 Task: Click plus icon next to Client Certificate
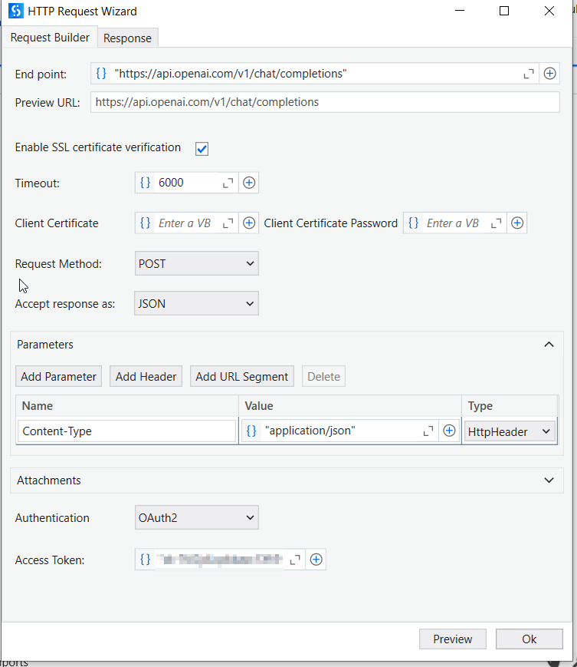[249, 223]
